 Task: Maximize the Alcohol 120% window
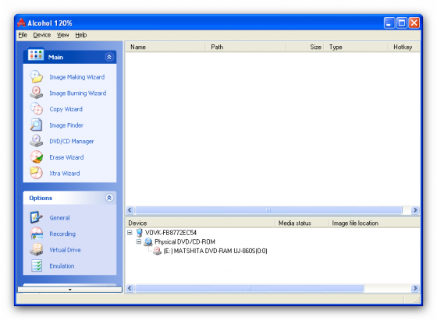tap(402, 23)
